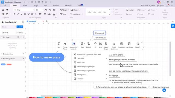Click the Search button in symbols panel
175x98 pixels.
coord(20,27)
